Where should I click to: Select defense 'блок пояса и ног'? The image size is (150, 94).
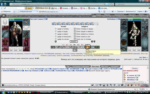pos(75,37)
